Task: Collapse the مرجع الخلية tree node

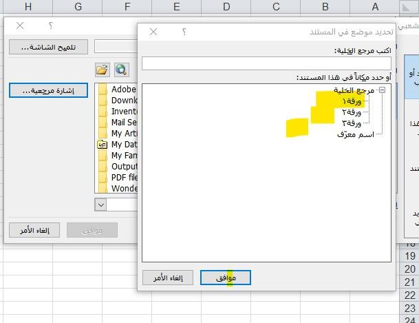Action: click(x=382, y=90)
